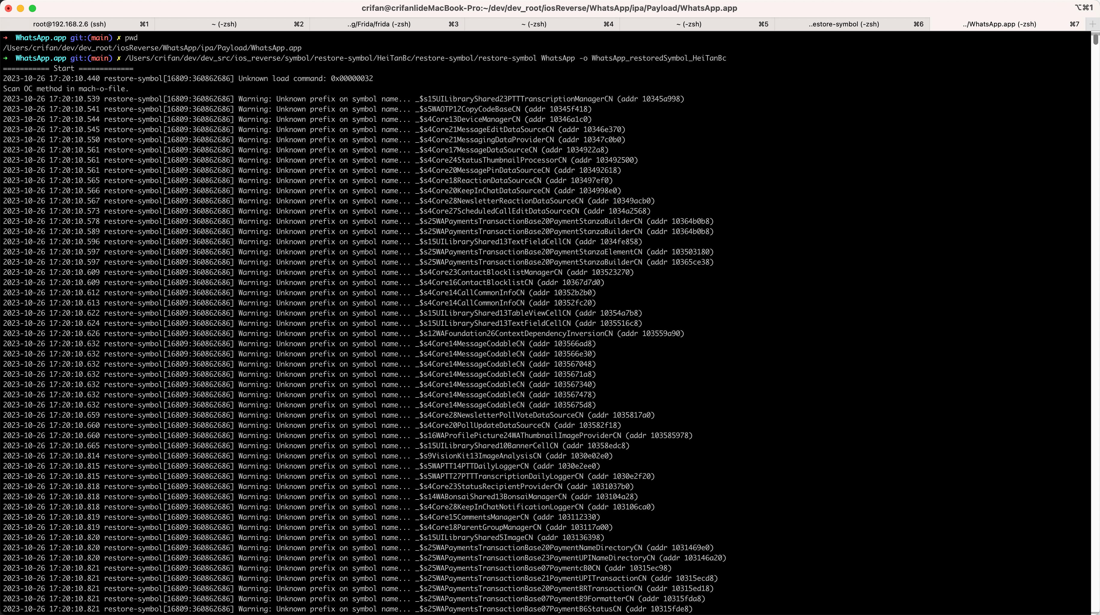1100x615 pixels.
Task: Click the KeepInChatNotificationLoggerCN symbol line
Action: pos(329,507)
